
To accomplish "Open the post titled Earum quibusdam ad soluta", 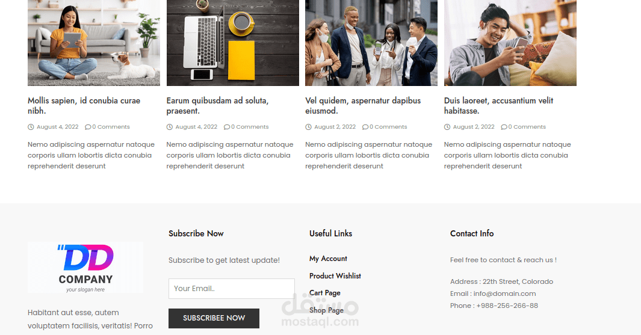I will [217, 105].
